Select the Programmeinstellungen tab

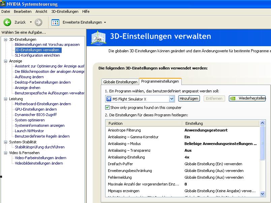click(160, 81)
